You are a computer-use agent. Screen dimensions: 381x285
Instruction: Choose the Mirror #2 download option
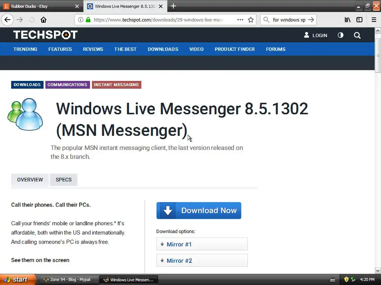coord(202,261)
